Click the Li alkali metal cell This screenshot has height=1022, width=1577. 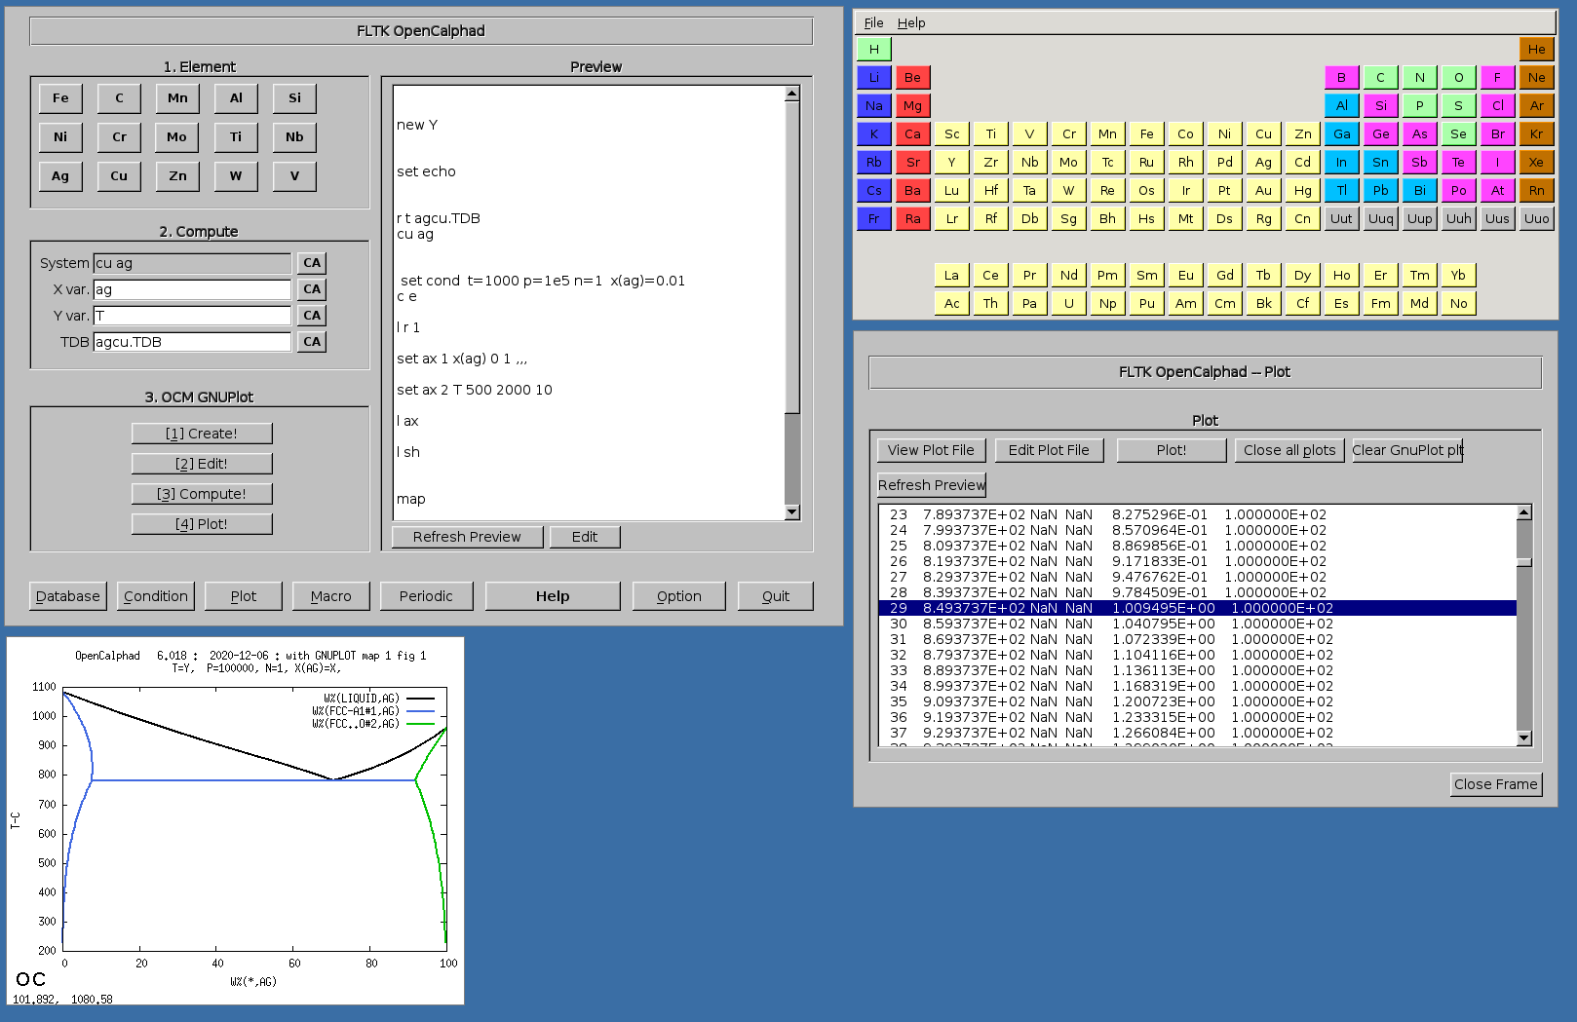pos(874,78)
